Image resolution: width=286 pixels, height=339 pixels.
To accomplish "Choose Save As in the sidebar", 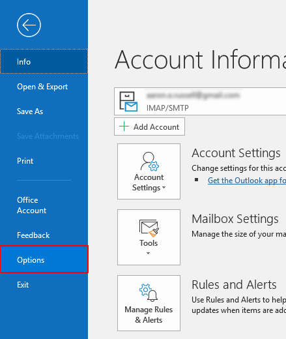I will (x=44, y=111).
